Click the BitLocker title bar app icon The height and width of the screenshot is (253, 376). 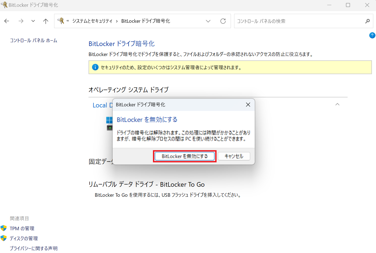4,5
